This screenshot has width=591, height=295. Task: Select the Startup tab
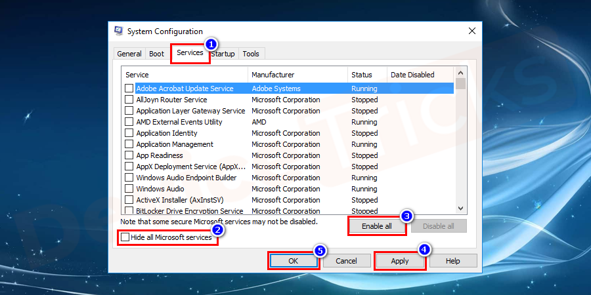click(x=223, y=54)
